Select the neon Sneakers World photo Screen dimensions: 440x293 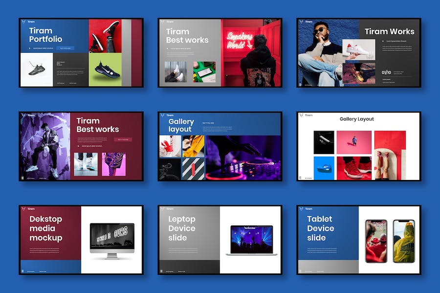[x=251, y=53]
